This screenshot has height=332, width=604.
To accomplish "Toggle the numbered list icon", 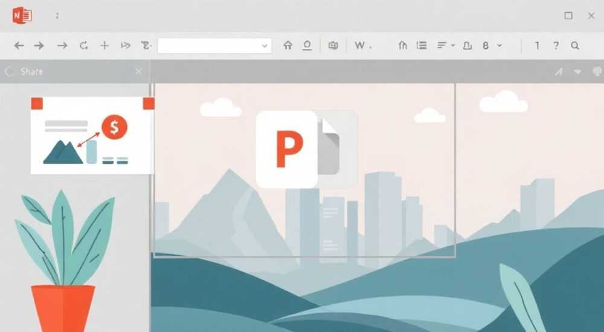I will 422,46.
